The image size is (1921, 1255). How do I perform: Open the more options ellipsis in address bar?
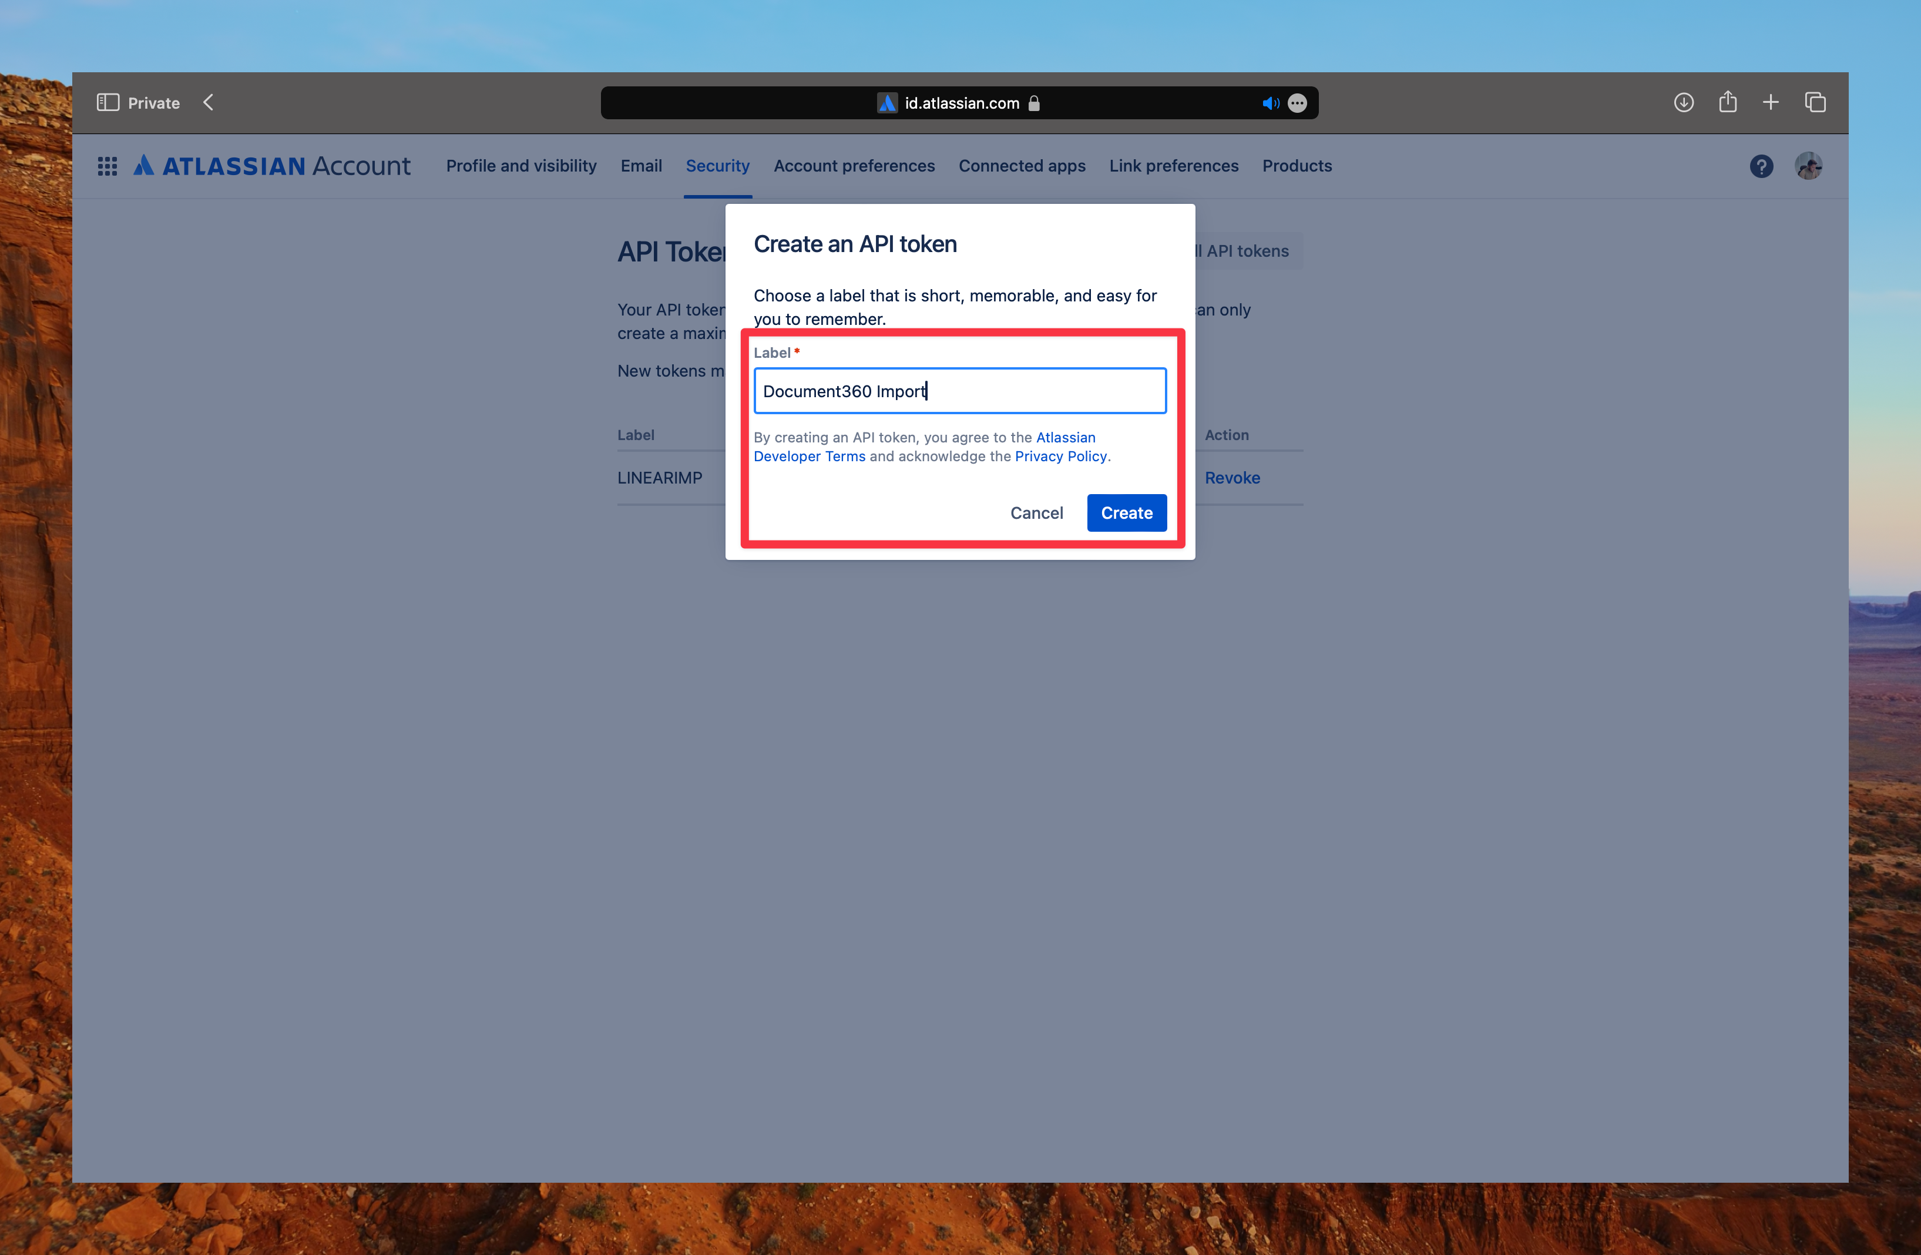point(1298,102)
